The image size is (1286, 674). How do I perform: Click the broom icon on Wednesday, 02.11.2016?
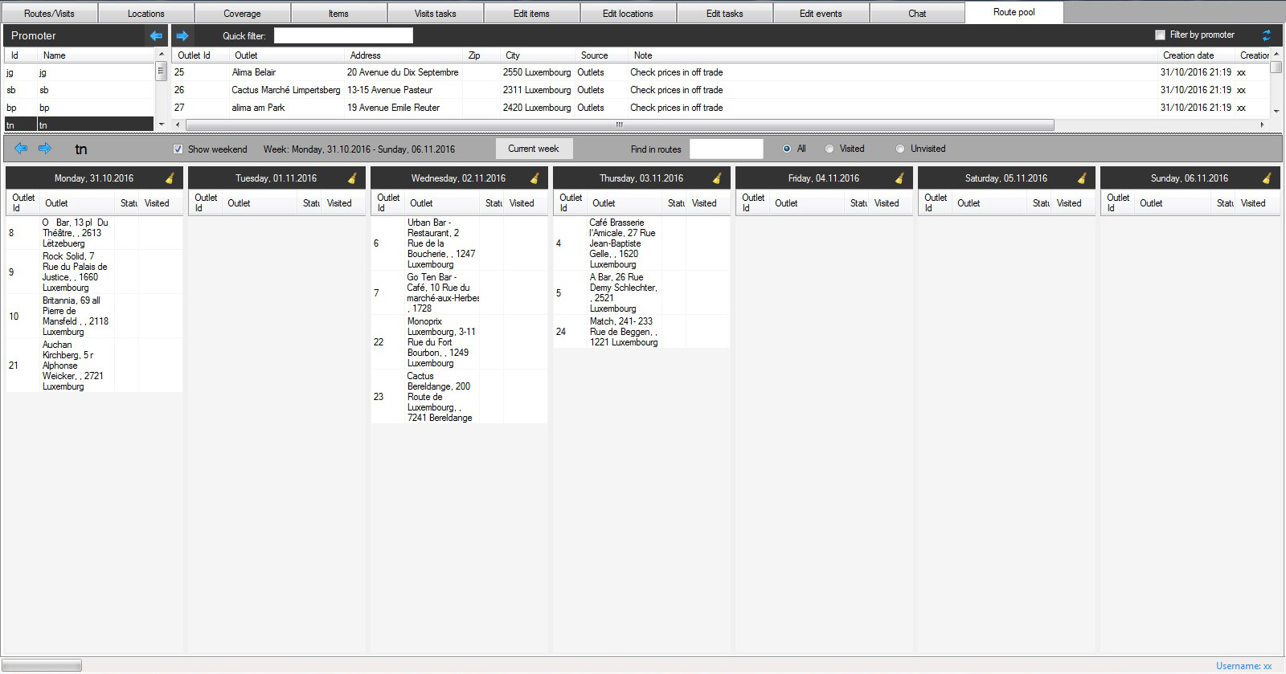click(534, 178)
